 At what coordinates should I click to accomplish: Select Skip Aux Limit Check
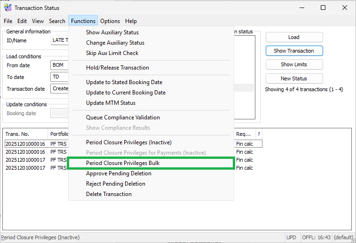pos(112,53)
